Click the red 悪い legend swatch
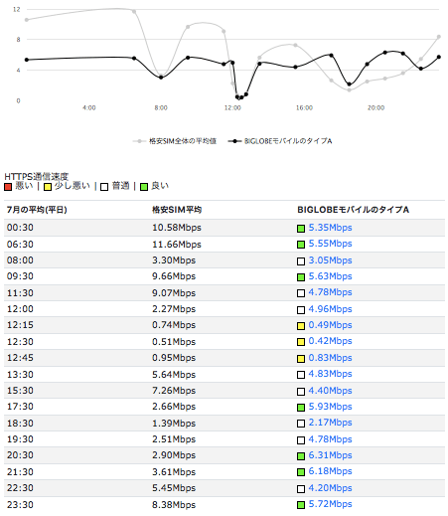This screenshot has height=516, width=448. 8,187
